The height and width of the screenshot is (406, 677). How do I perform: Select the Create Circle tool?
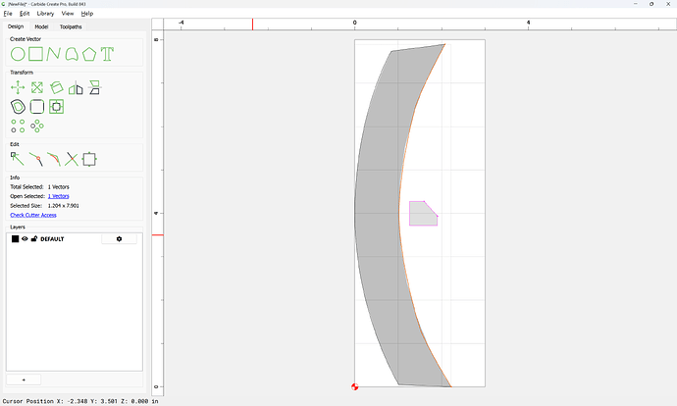click(x=18, y=54)
